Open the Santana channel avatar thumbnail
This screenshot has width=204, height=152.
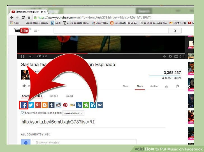(x=25, y=75)
